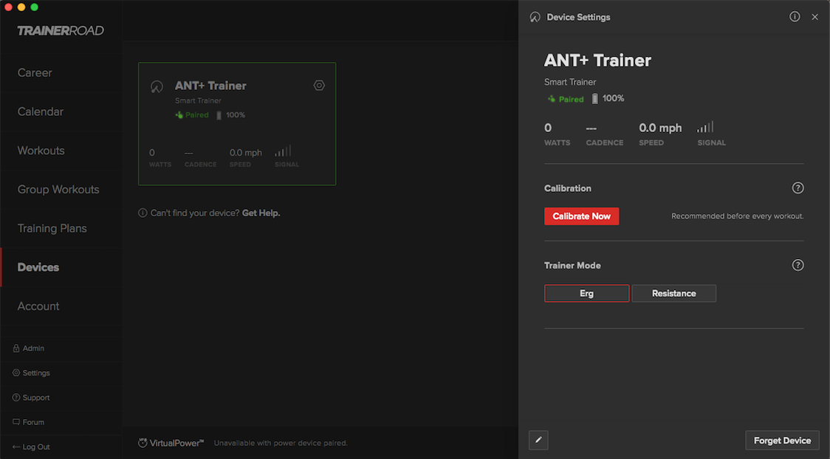Click the CADENCE reading in settings panel

(x=605, y=135)
